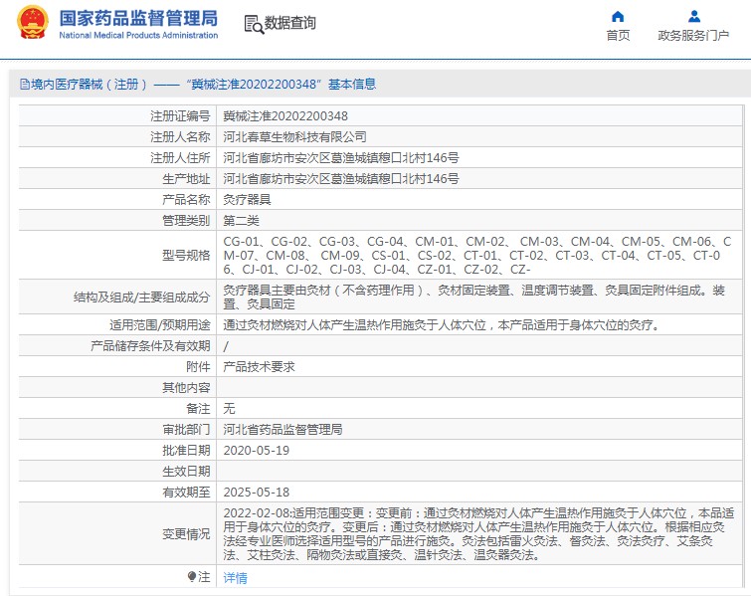Click the 首页 home icon
751x596 pixels.
click(618, 17)
